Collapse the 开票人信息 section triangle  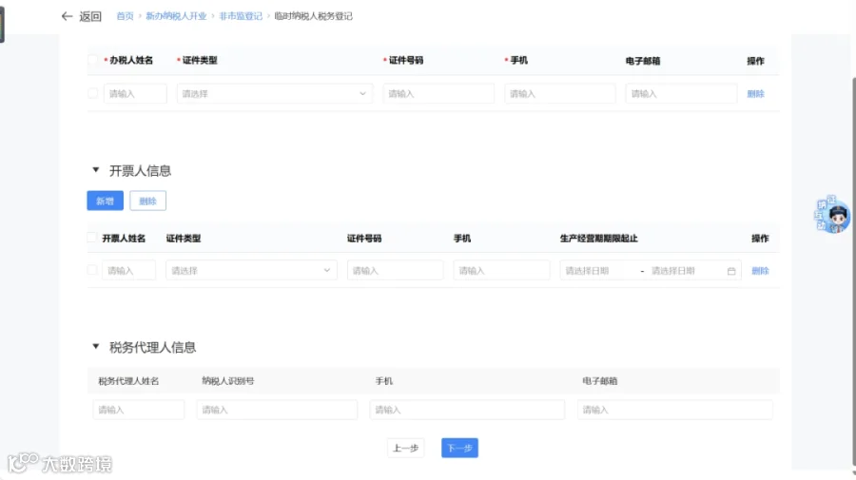[96, 170]
